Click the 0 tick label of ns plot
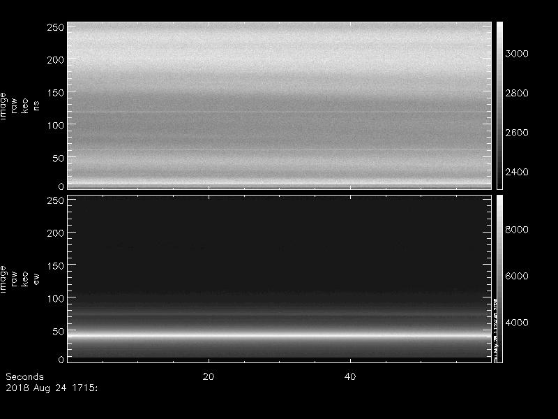Image resolution: width=558 pixels, height=419 pixels. [61, 186]
